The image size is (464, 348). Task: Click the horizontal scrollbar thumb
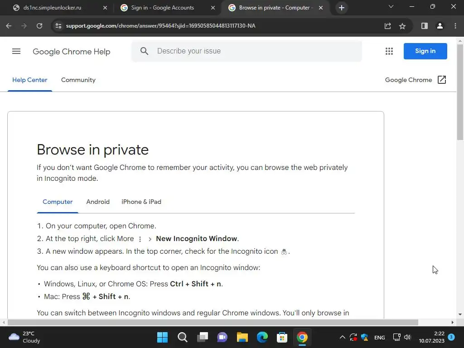[213, 322]
